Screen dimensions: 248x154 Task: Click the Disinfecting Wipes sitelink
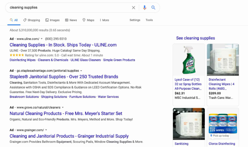(x=22, y=60)
